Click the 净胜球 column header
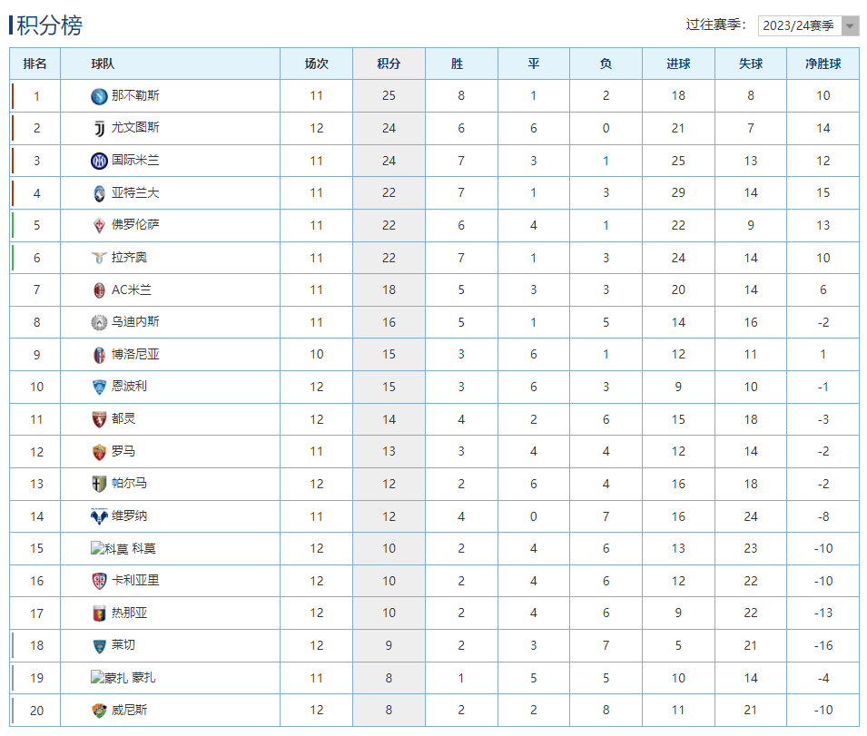867x736 pixels. point(823,64)
